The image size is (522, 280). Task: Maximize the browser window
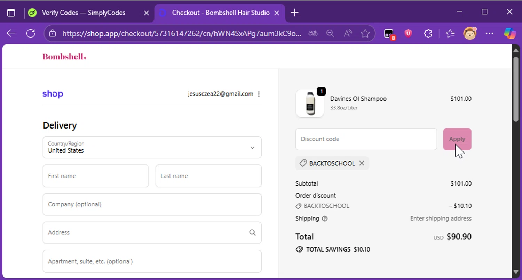click(x=484, y=12)
